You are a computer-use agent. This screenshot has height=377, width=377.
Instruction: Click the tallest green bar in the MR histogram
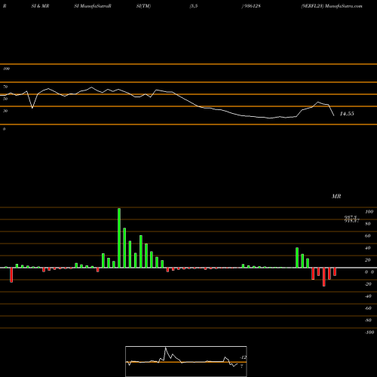click(x=119, y=238)
